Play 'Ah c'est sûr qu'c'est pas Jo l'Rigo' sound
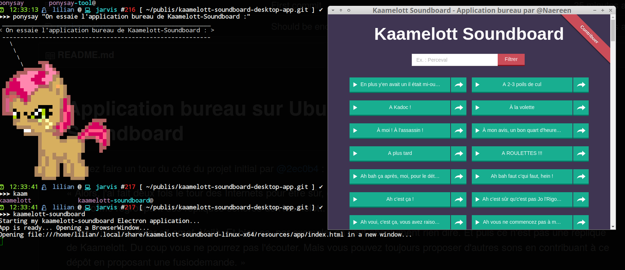Image resolution: width=625 pixels, height=270 pixels. pyautogui.click(x=522, y=199)
